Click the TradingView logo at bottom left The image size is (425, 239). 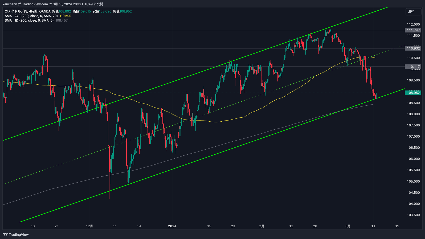point(16,234)
